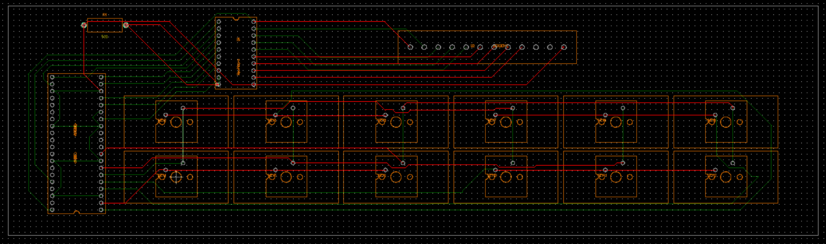This screenshot has height=244, width=826.
Task: Select the center hole of the bottom-right key switch
Action: click(726, 177)
